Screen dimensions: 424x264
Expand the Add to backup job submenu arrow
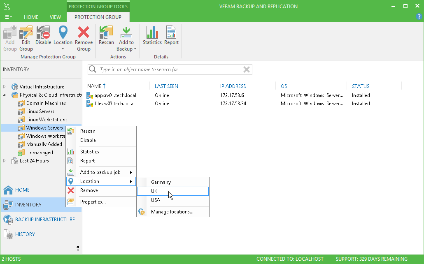(131, 172)
